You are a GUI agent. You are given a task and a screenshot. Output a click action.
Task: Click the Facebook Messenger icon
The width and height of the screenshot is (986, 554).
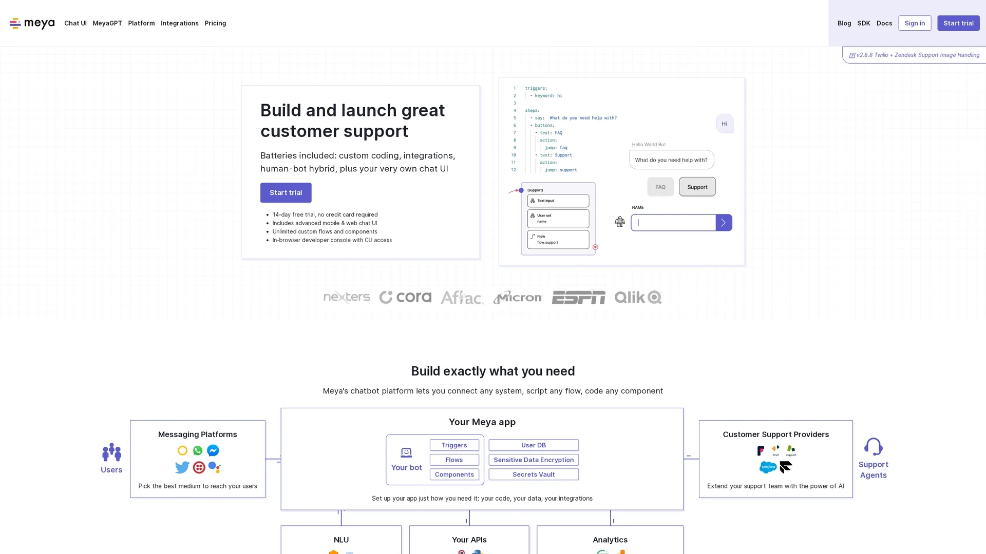click(213, 450)
